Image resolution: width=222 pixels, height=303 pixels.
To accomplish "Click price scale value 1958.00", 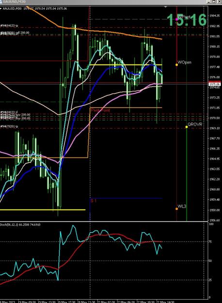I will click(x=214, y=210).
